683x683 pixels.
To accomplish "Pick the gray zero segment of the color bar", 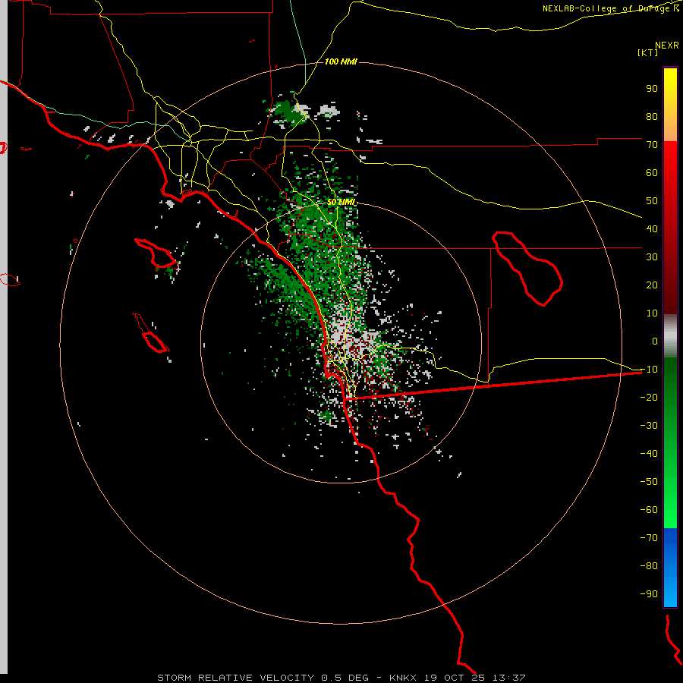I will [670, 336].
